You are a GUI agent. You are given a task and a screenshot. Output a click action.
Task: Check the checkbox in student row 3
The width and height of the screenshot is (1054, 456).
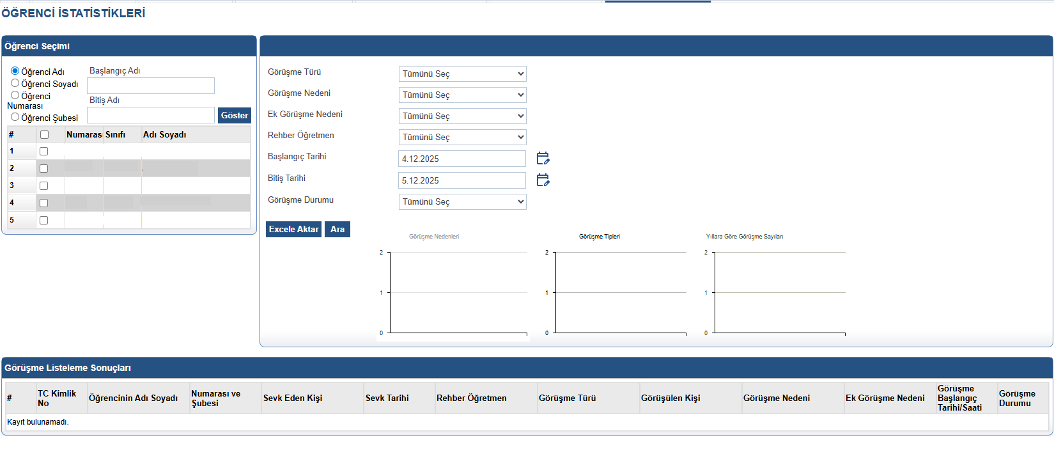(x=44, y=186)
